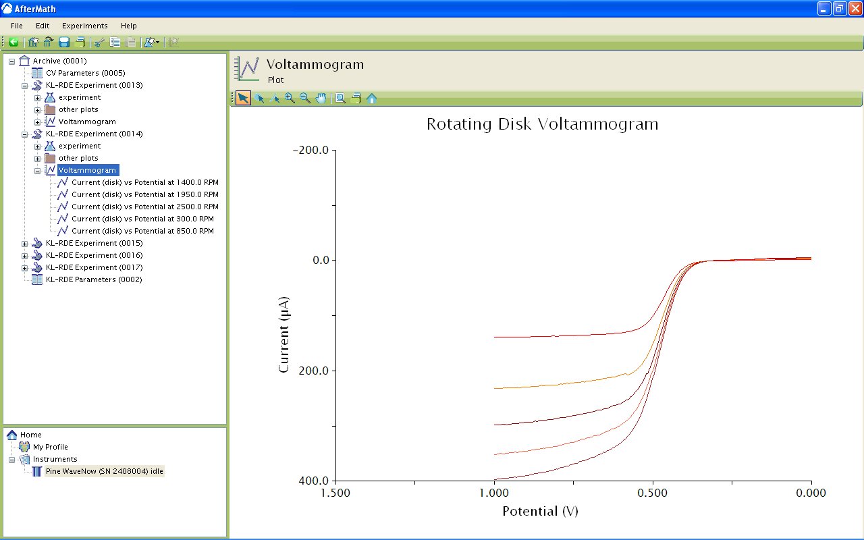Expand 'experiment' under KL-RDE Experiment (0013)
This screenshot has height=540, width=864.
tap(38, 97)
